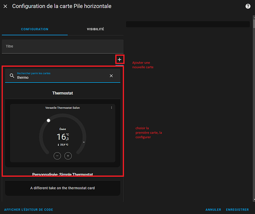Viewport: 255px width, 214px height.
Task: Decrease thermostat temperature with minus button
Action: tap(57, 156)
